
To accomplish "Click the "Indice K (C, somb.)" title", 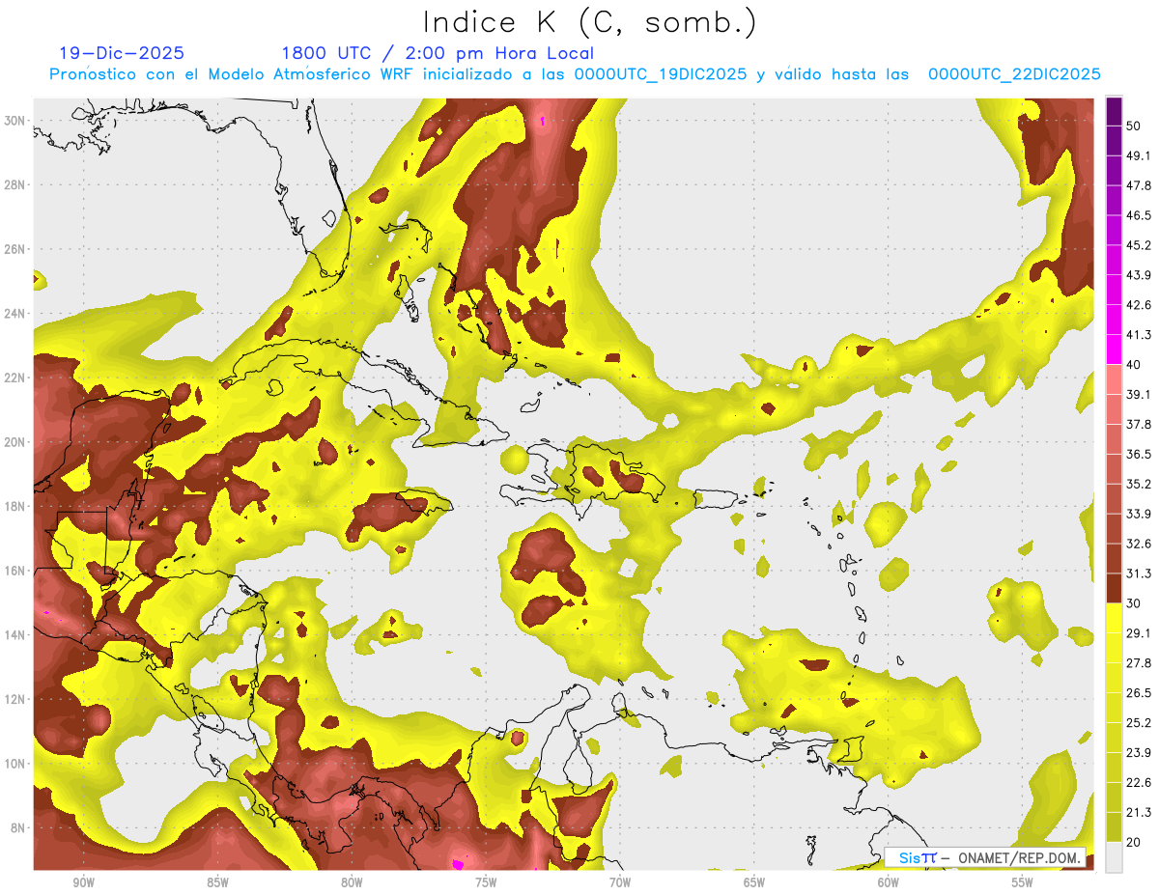I will coord(589,22).
